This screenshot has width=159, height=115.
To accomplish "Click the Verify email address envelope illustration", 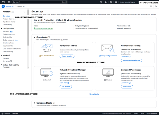I will 47,48.
